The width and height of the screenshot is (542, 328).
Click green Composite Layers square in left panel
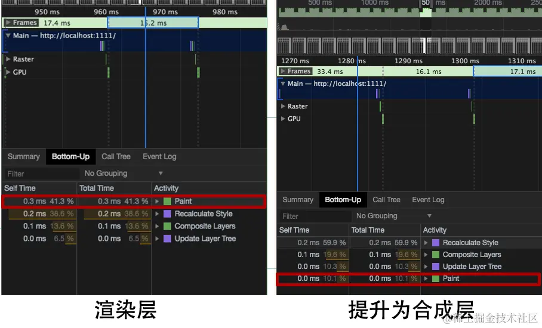pos(167,226)
